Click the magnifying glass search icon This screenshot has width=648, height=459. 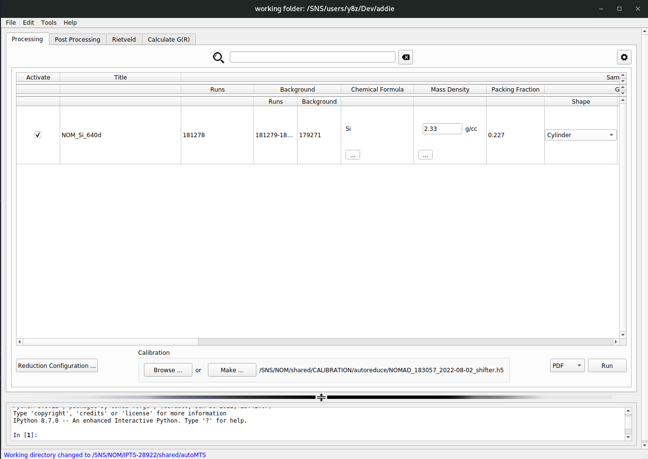(219, 58)
